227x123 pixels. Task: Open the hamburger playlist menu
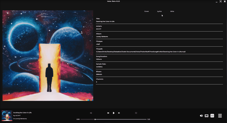[x=220, y=116]
